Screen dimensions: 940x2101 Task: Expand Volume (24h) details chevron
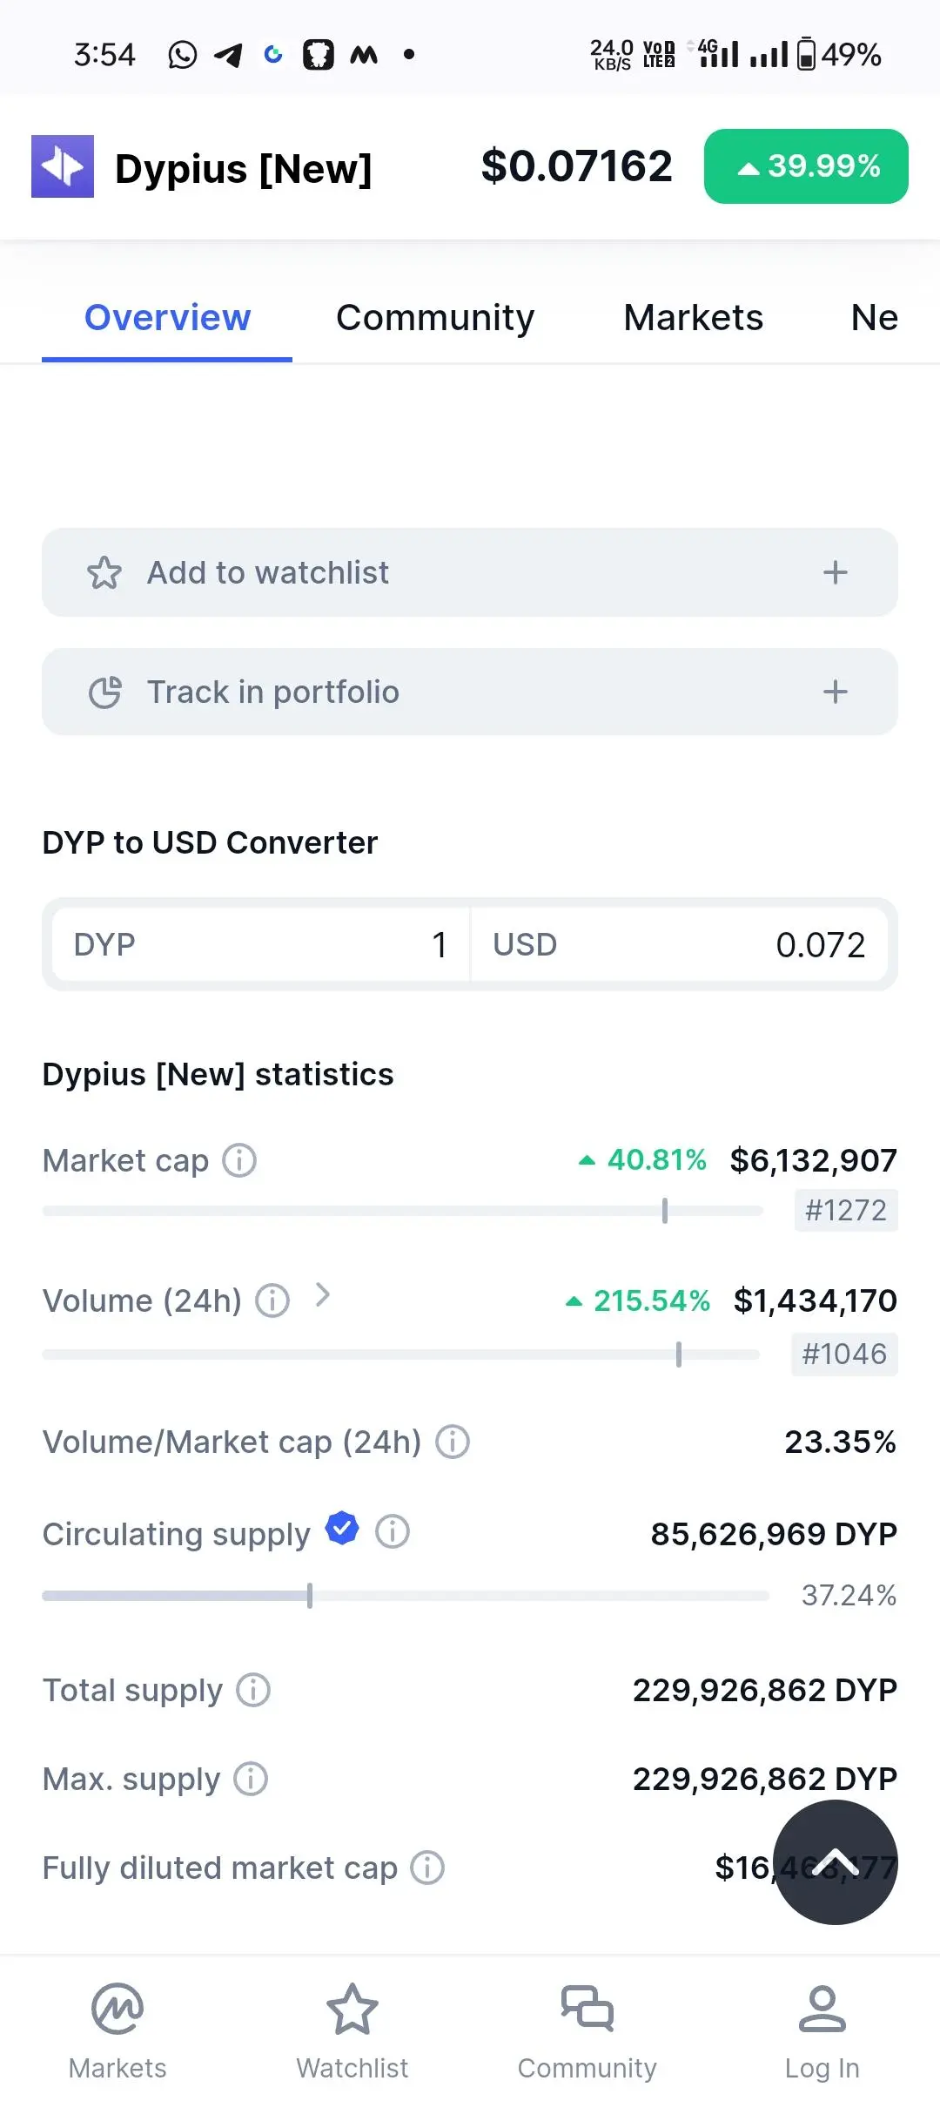tap(323, 1295)
